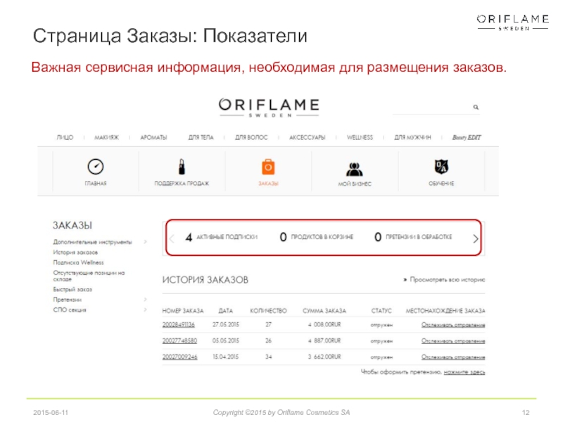Open СПО секция sidebar link
The image size is (563, 422).
tap(70, 309)
